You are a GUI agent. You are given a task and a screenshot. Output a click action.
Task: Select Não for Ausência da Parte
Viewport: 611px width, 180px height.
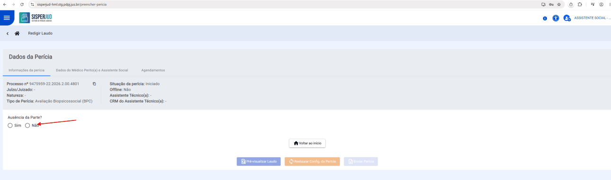click(x=27, y=125)
